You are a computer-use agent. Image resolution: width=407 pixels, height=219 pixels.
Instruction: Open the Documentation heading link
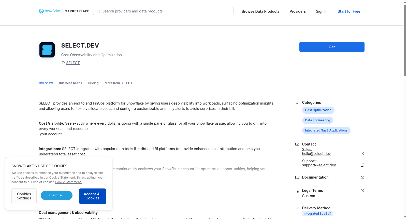(x=315, y=177)
